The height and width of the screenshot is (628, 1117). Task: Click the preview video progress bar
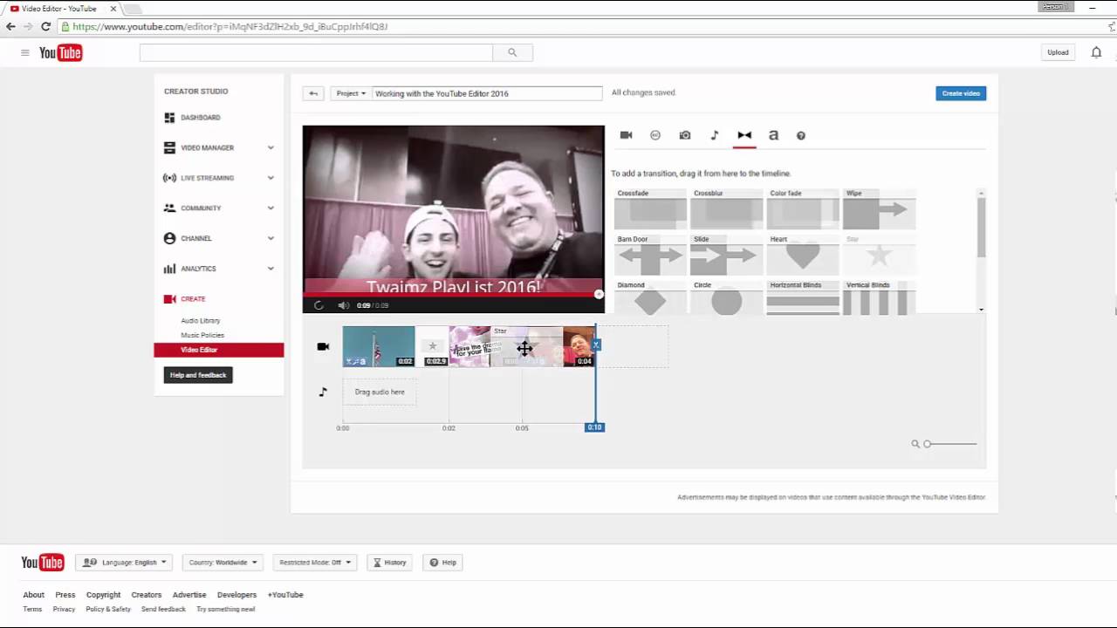point(453,295)
